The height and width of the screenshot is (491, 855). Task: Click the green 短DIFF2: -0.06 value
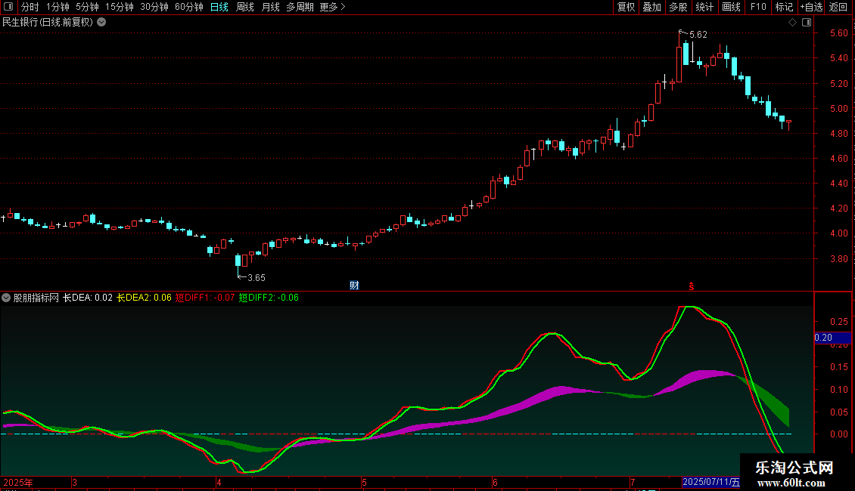pos(269,298)
